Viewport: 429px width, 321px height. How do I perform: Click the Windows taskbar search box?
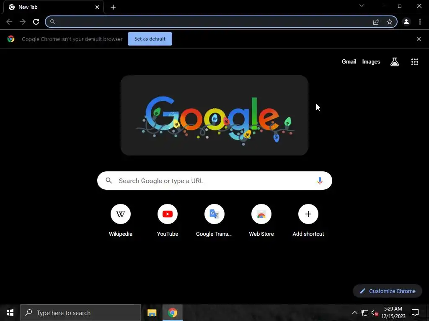[x=80, y=313]
